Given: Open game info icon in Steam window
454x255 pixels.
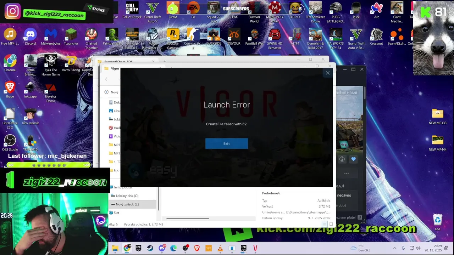Looking at the screenshot, I should pos(342,159).
